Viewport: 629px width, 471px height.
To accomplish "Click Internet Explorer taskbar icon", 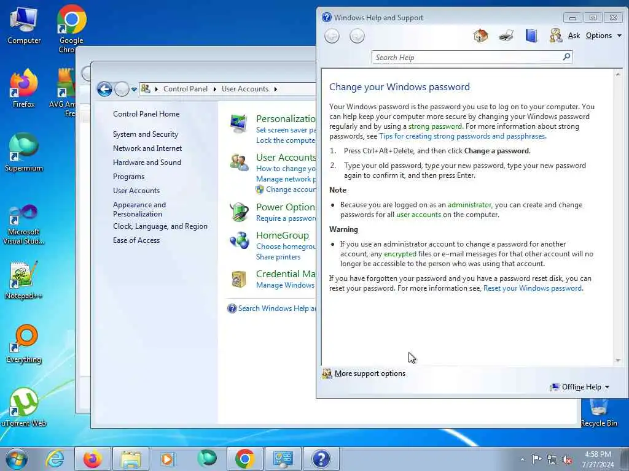I will click(55, 459).
